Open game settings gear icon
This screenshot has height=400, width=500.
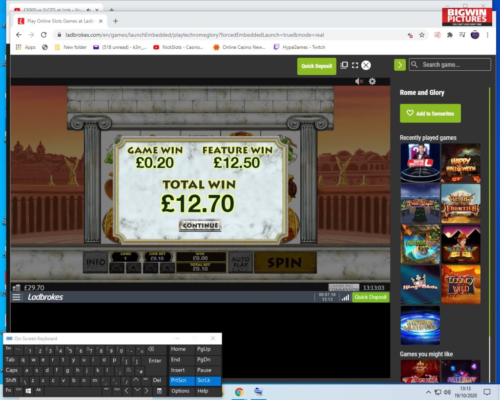(x=372, y=82)
